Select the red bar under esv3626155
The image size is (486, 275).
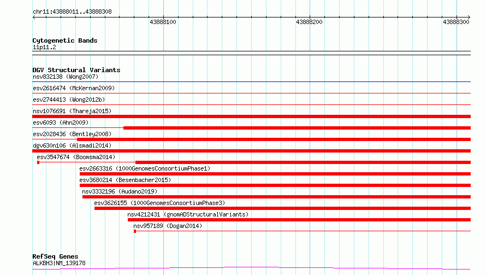click(x=283, y=208)
